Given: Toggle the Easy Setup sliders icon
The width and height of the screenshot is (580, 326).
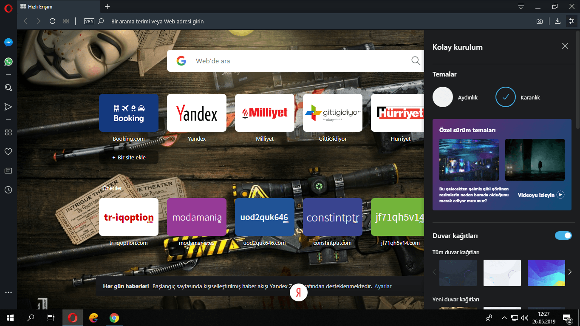Looking at the screenshot, I should (x=572, y=21).
